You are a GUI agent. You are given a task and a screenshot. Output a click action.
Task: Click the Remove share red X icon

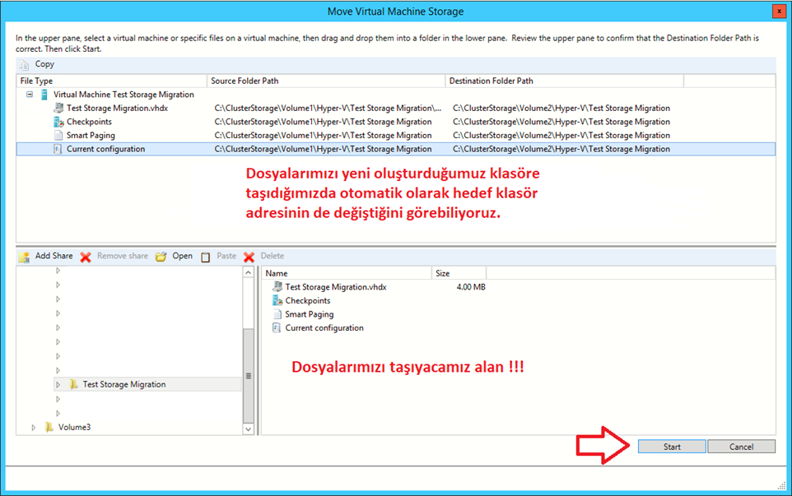point(86,257)
